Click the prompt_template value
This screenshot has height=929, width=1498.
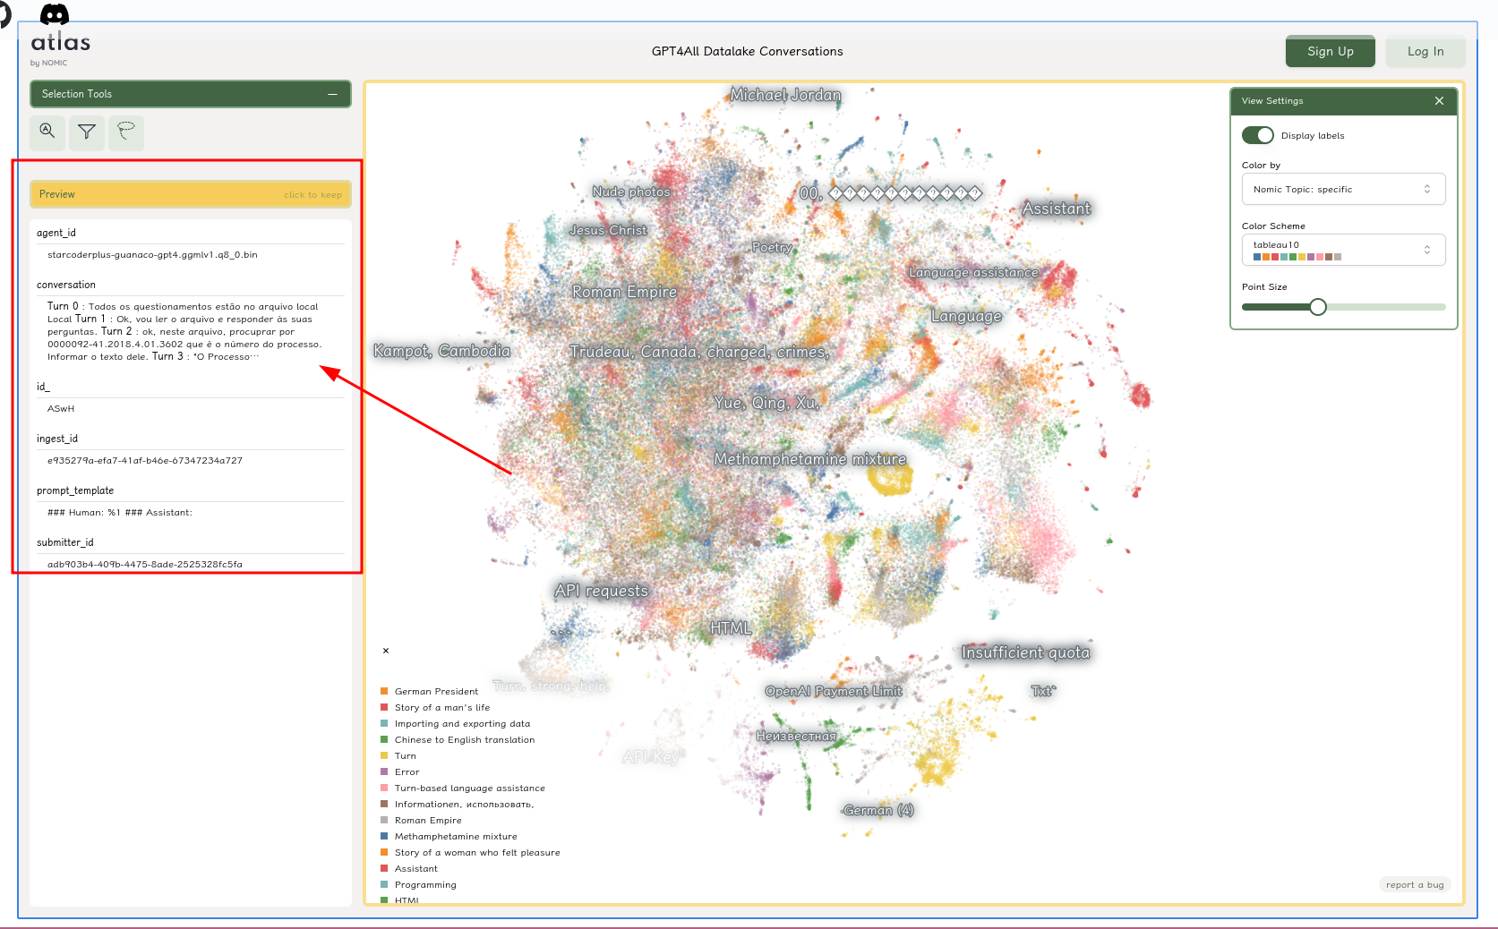coord(120,512)
